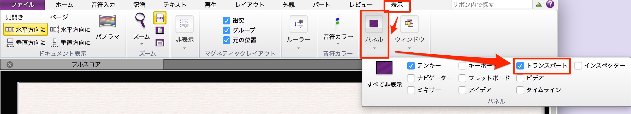Enable the アイデア panel checkbox

(x=462, y=90)
